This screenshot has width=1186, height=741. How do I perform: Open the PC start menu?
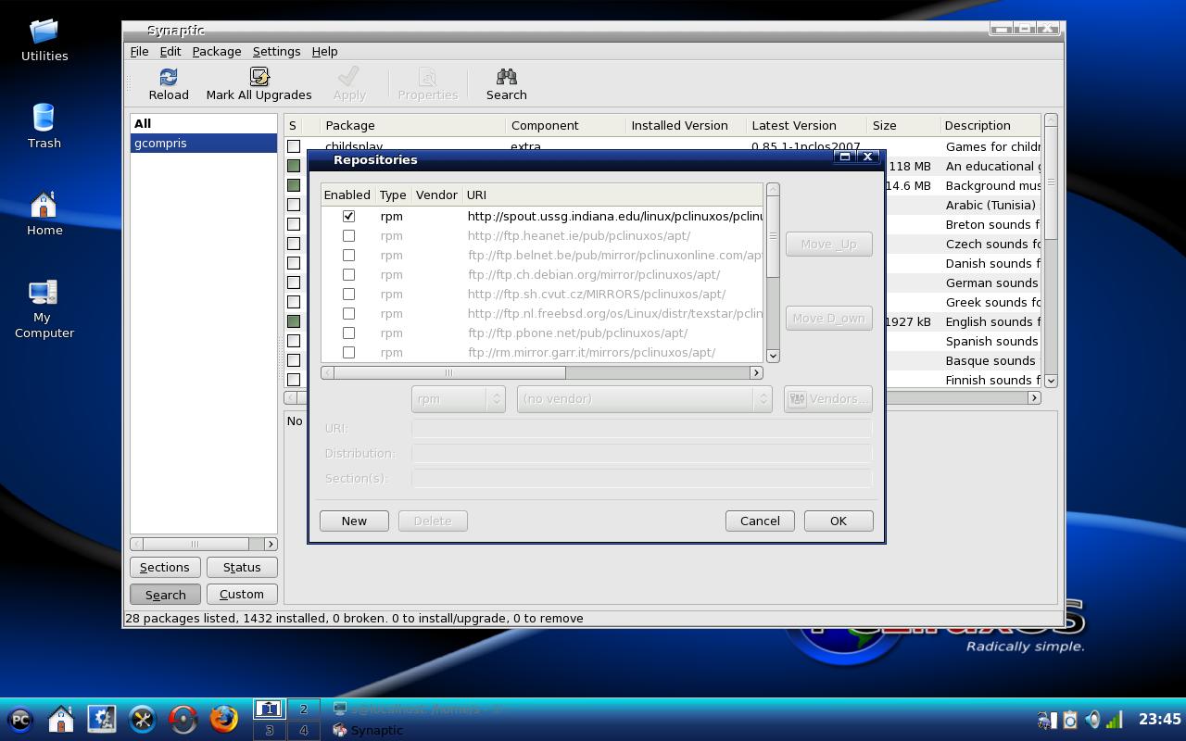pos(20,720)
